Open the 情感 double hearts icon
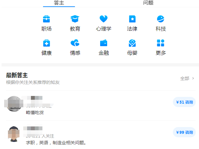Viewport: 199px width, 149px height. coord(75,43)
